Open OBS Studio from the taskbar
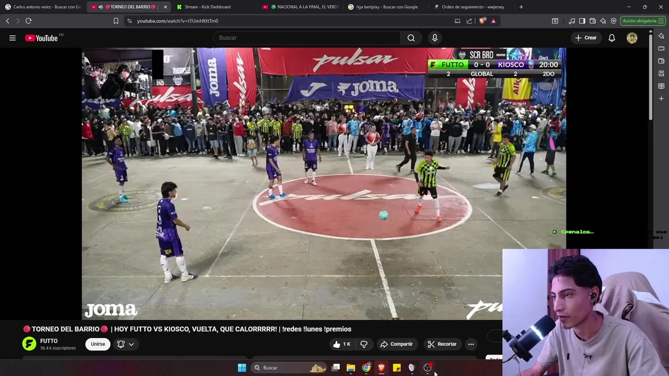 coord(428,368)
